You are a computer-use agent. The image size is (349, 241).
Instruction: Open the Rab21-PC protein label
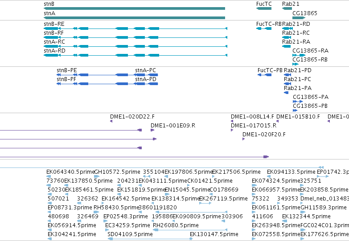click(298, 79)
